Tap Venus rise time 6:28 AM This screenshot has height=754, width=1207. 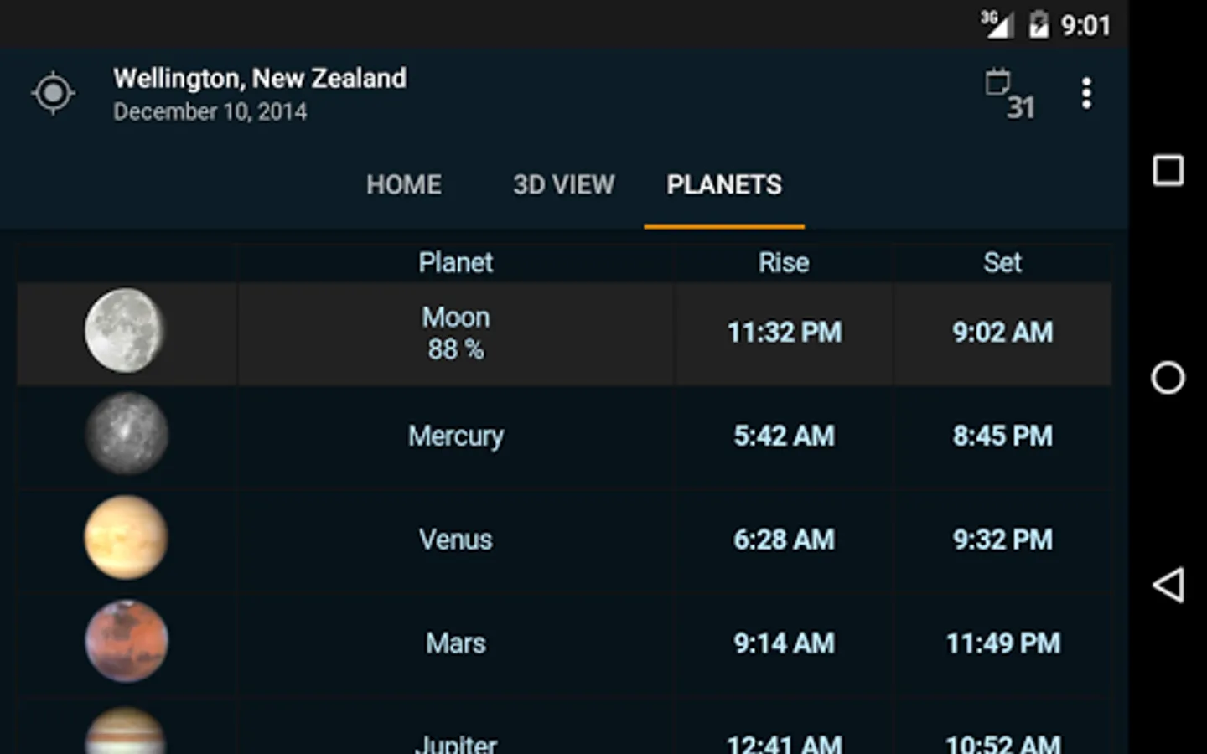[784, 540]
